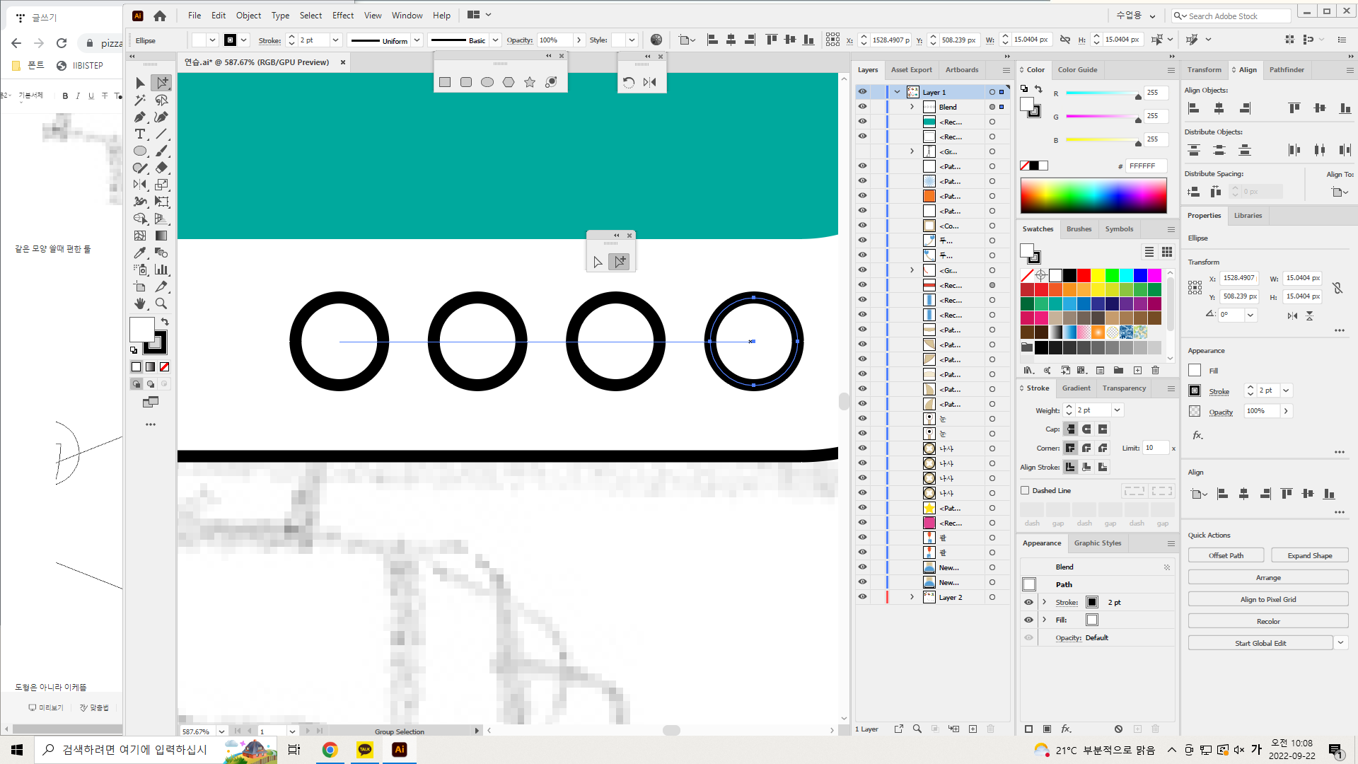Image resolution: width=1358 pixels, height=764 pixels.
Task: Select the Hand tool
Action: [x=140, y=303]
